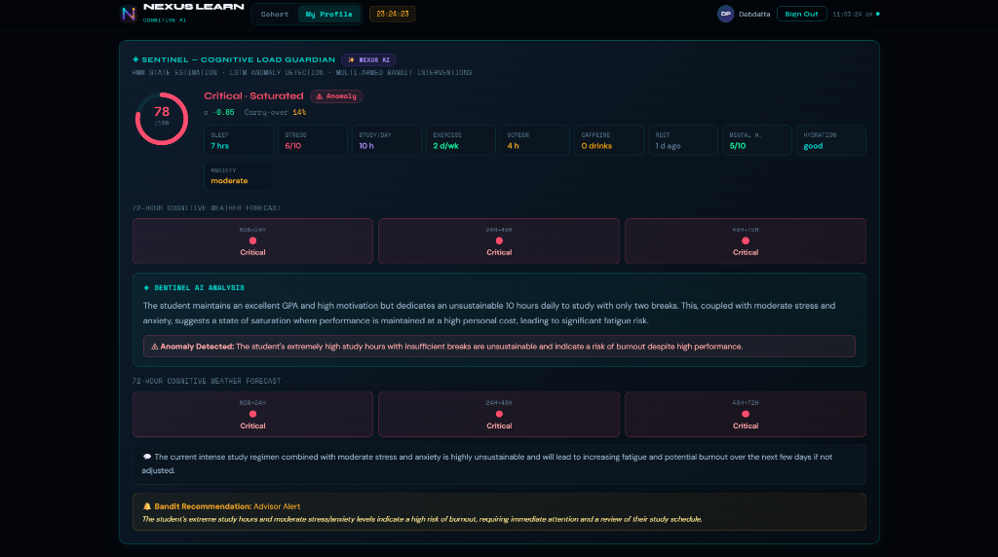Select the Study/Day 10 h stat card
Image resolution: width=998 pixels, height=557 pixels.
point(386,140)
